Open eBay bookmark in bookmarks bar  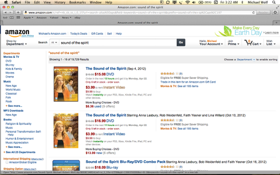point(77,18)
